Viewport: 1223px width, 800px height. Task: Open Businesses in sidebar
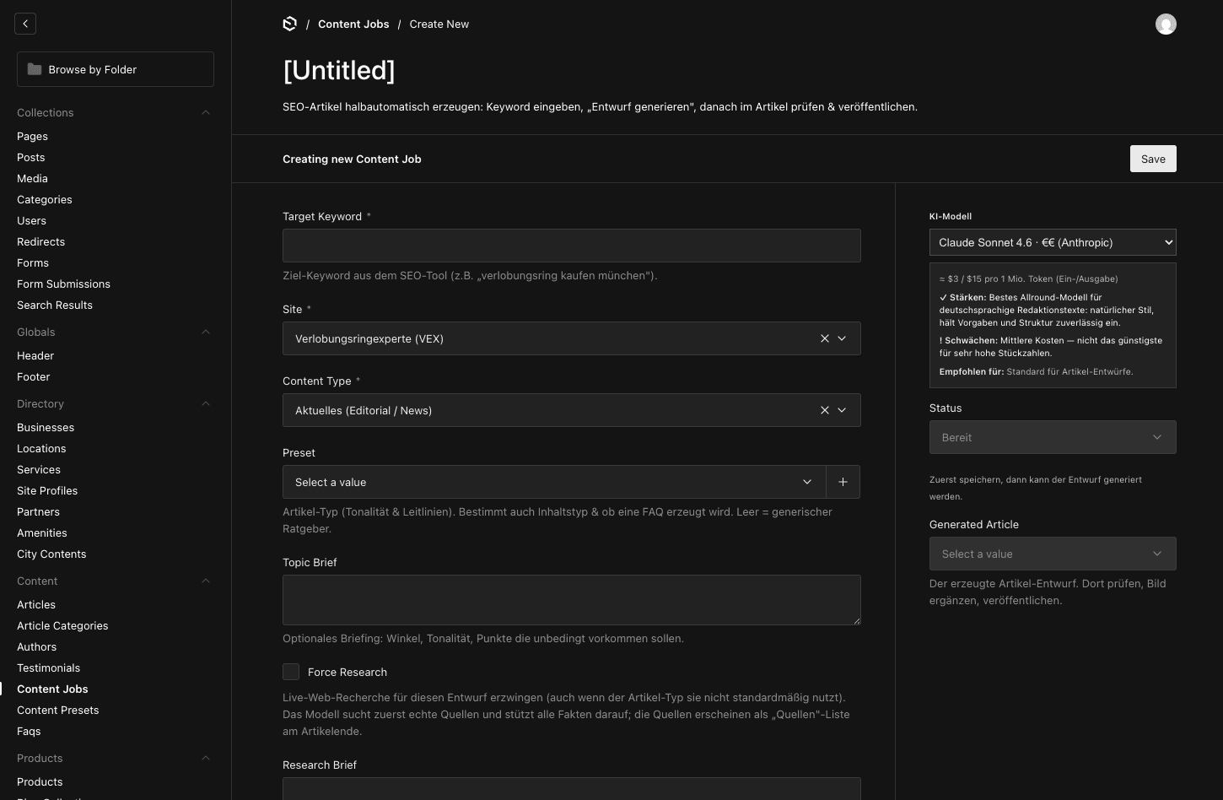tap(46, 427)
